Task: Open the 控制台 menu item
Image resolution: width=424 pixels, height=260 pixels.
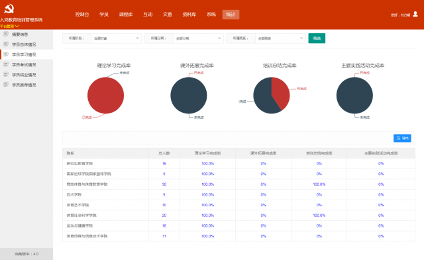Action: pos(82,15)
